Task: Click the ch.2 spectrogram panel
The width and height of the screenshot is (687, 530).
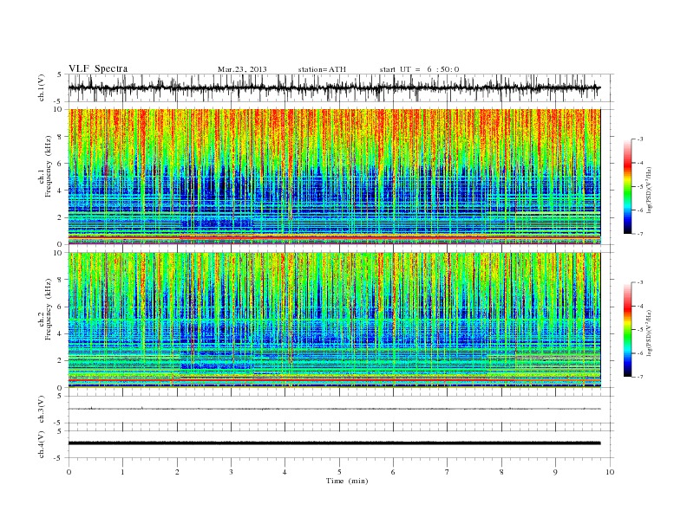Action: tap(335, 320)
